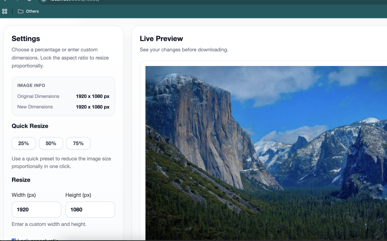Click into the Width (px) field
Image resolution: width=387 pixels, height=241 pixels.
tap(37, 210)
